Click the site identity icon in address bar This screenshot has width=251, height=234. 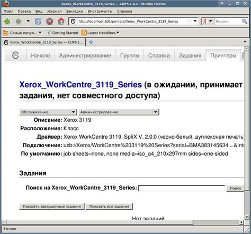pos(73,21)
